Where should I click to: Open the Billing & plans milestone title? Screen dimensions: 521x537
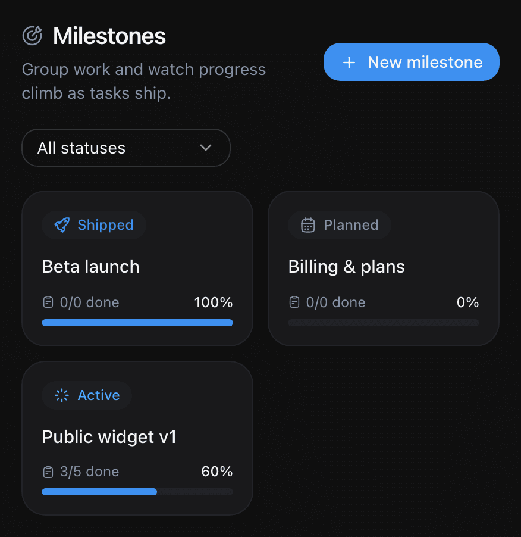coord(346,267)
